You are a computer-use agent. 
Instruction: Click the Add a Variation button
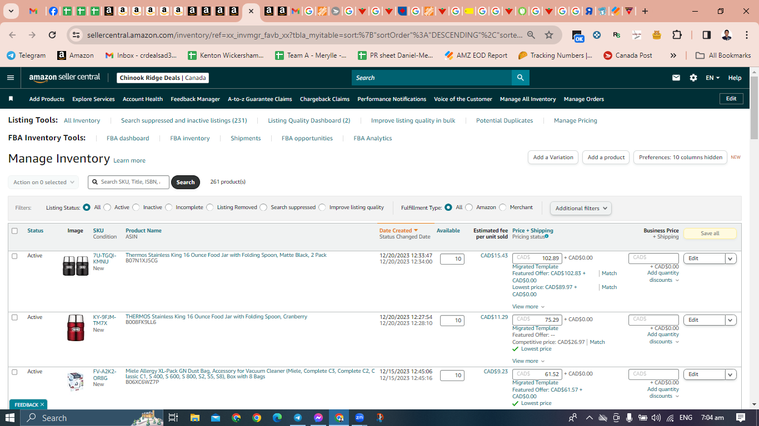(x=553, y=158)
